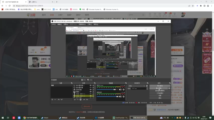Open OBS Help menu
This screenshot has width=214, height=120.
pyautogui.click(x=96, y=24)
